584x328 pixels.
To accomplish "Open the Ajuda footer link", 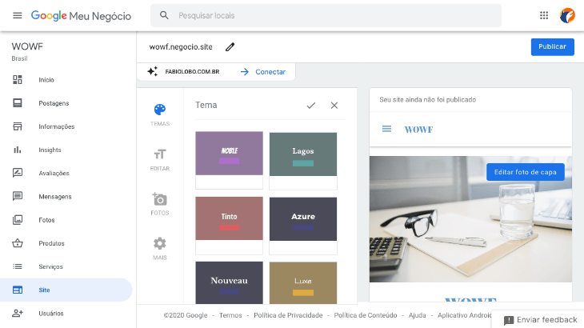I will pos(417,315).
